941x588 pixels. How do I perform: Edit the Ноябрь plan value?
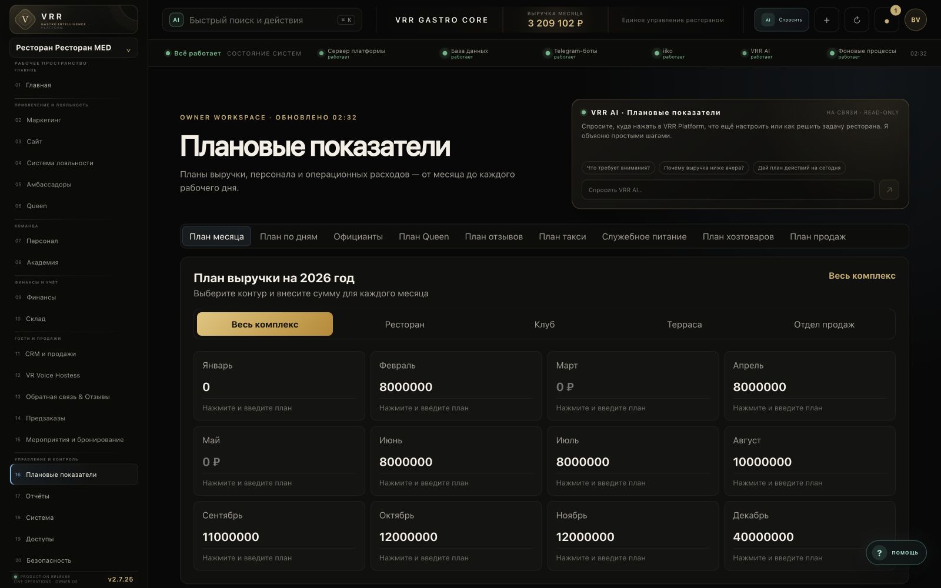click(633, 537)
